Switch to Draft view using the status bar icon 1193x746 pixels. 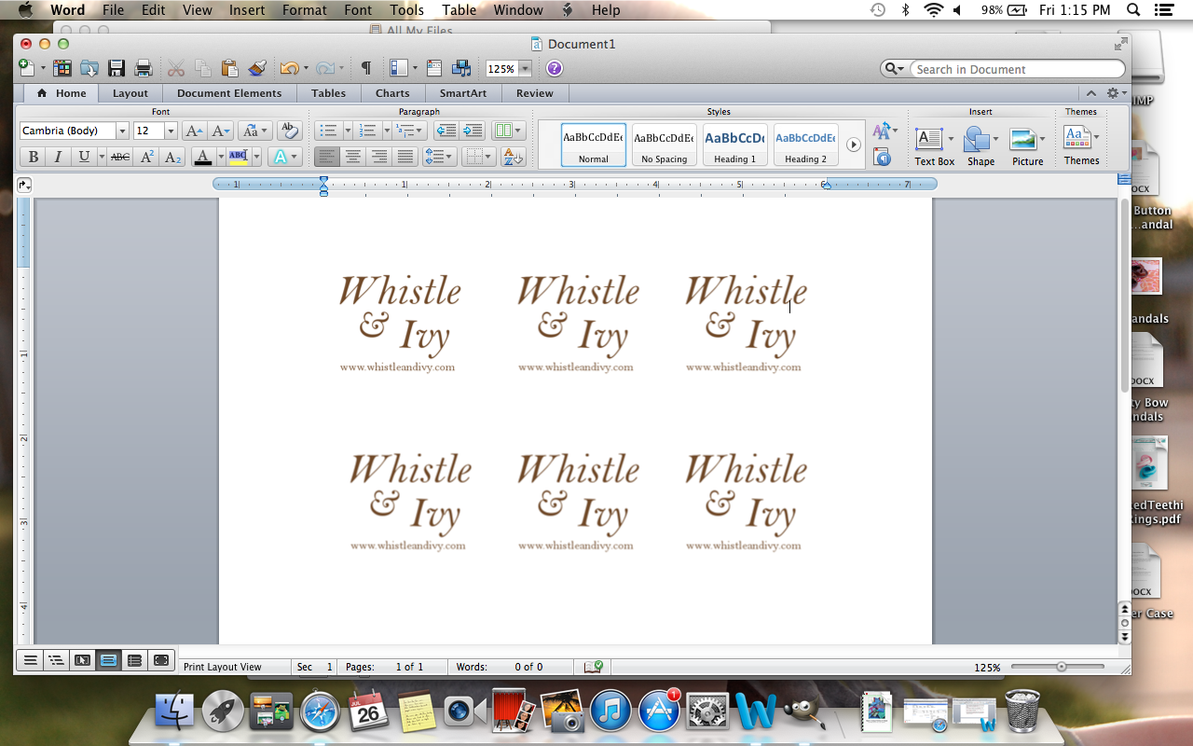pos(30,660)
